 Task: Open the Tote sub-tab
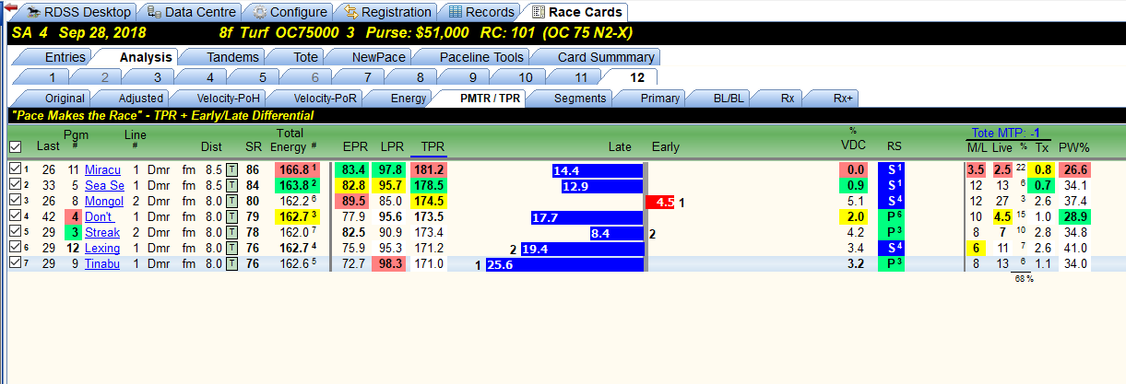pyautogui.click(x=305, y=57)
